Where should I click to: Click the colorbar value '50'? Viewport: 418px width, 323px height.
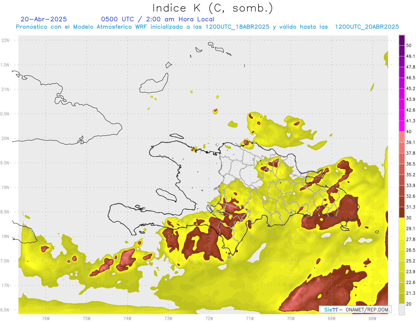409,46
